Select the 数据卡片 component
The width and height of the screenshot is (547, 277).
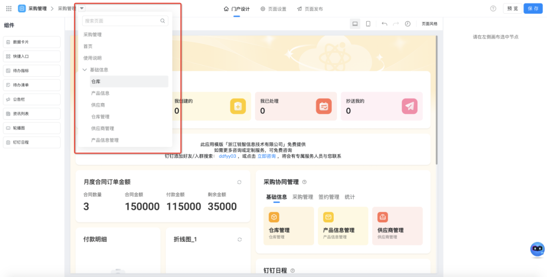[31, 42]
